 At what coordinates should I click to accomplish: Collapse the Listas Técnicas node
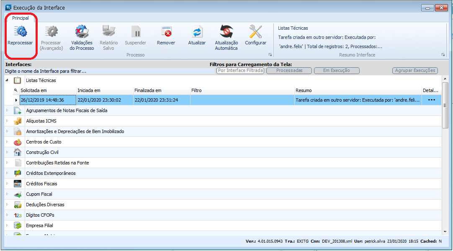pyautogui.click(x=7, y=80)
